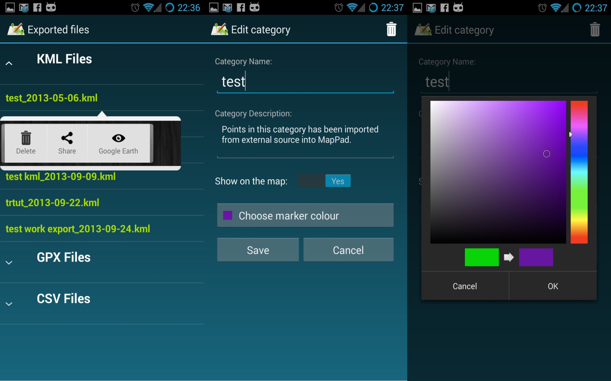Tap MapPad icon beside middle Edit category title
The image size is (611, 381).
pyautogui.click(x=219, y=30)
